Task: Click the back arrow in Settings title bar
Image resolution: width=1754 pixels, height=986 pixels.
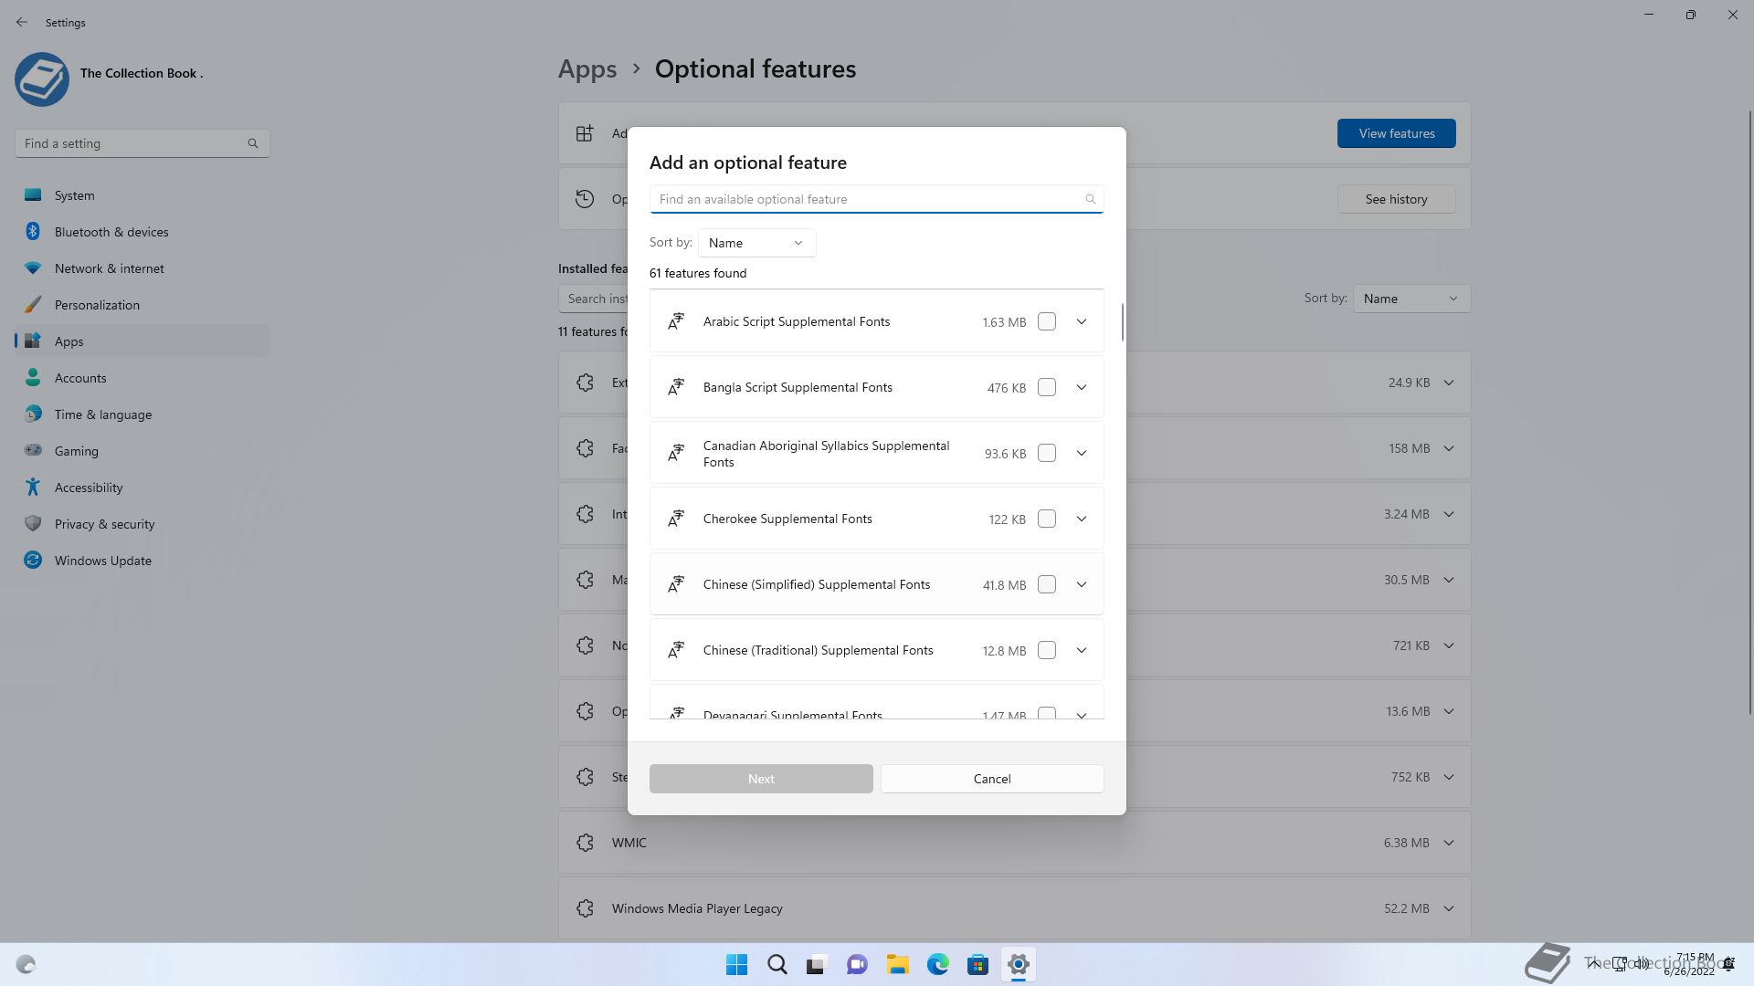Action: [x=22, y=22]
